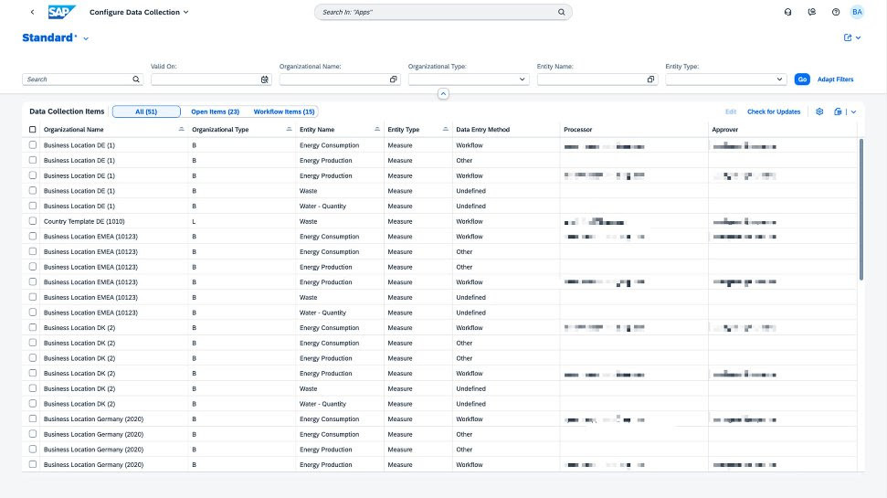Switch to the Workflow Items (15) tab
The width and height of the screenshot is (887, 498).
coord(284,111)
